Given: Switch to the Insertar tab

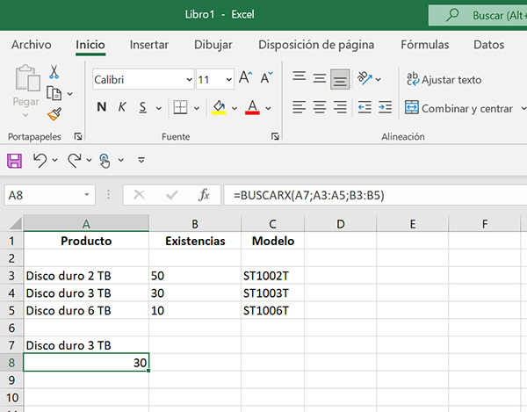Looking at the screenshot, I should [149, 45].
